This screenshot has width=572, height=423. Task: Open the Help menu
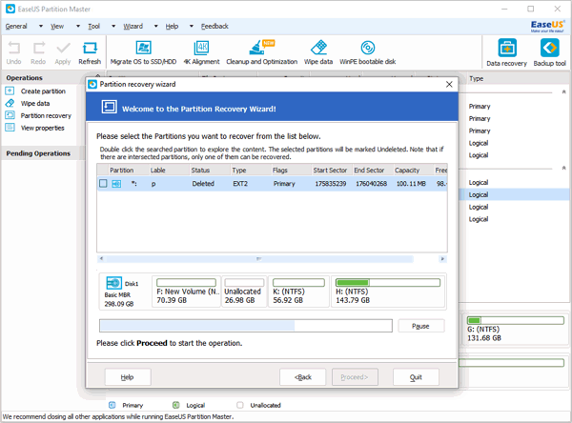point(172,27)
